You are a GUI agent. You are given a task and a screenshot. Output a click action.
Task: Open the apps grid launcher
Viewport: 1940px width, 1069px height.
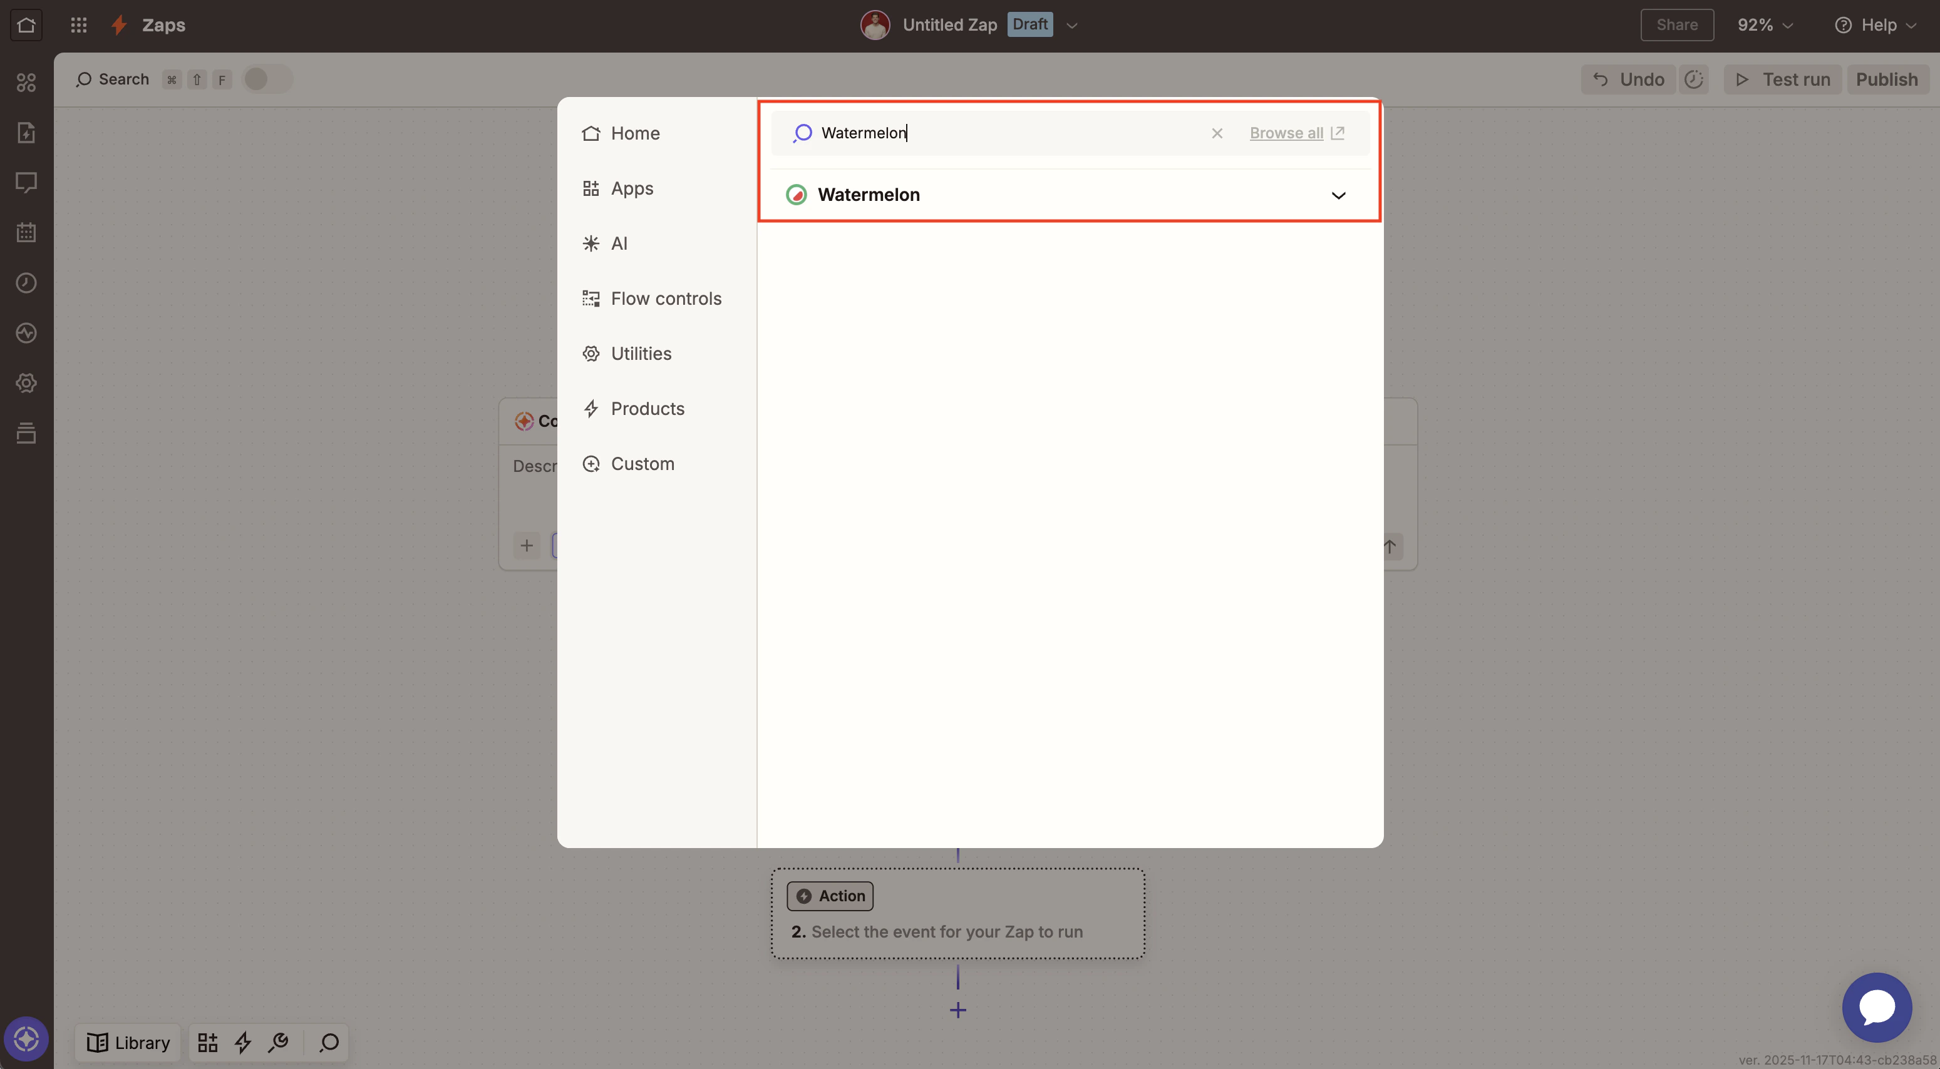tap(78, 25)
